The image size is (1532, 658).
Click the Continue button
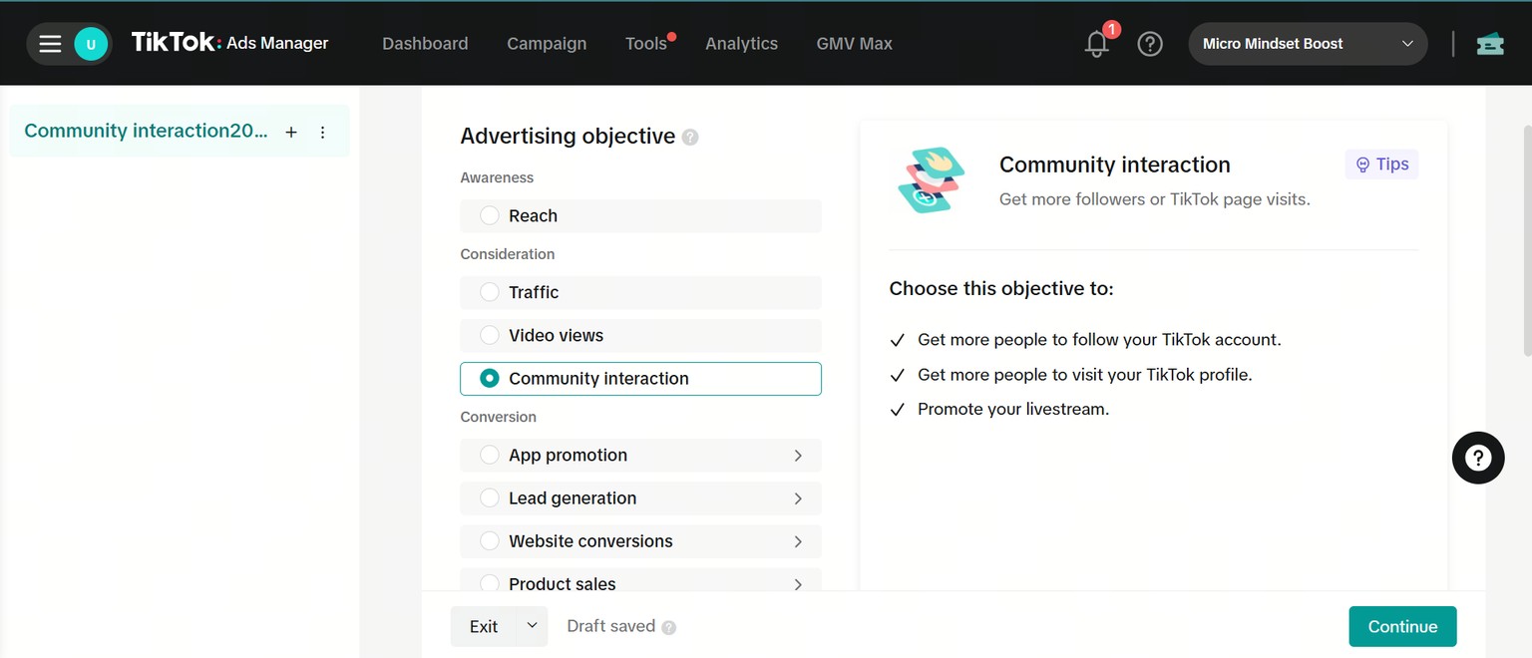point(1402,626)
